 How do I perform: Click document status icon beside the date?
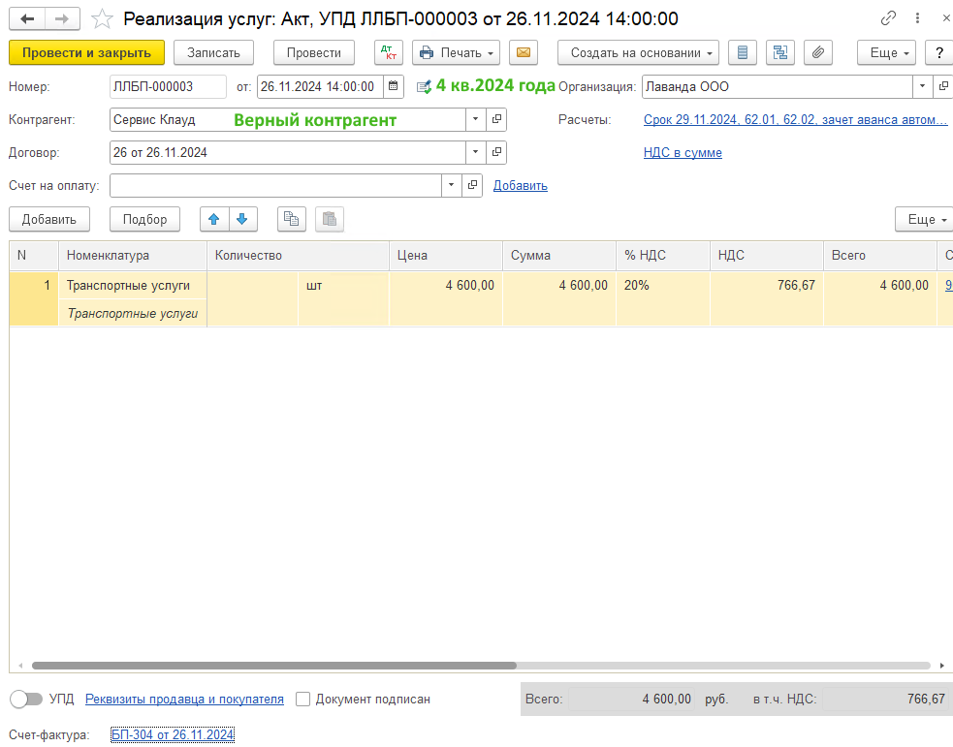pyautogui.click(x=424, y=87)
